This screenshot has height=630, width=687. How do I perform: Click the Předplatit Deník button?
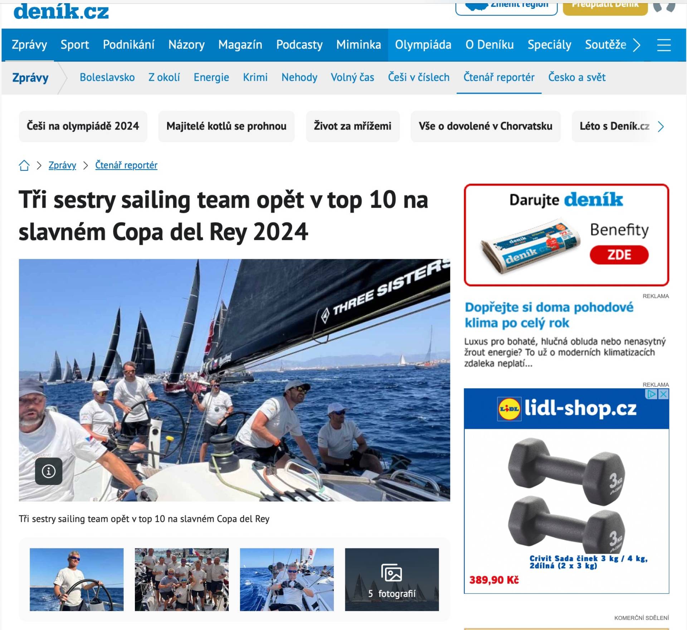point(605,7)
